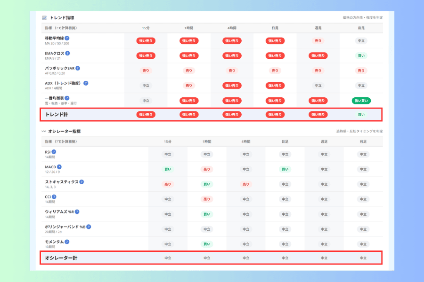Click the 月足 中立 badge in 移動平均線 row
424x282 pixels.
pos(361,41)
